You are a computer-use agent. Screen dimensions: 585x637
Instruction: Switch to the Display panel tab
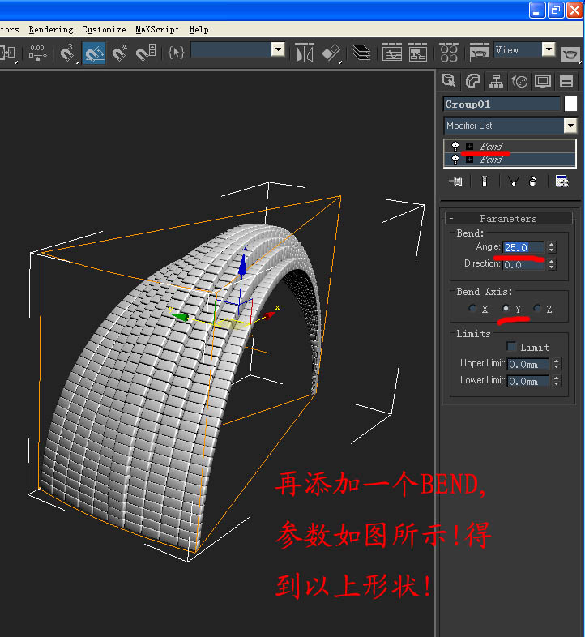543,81
